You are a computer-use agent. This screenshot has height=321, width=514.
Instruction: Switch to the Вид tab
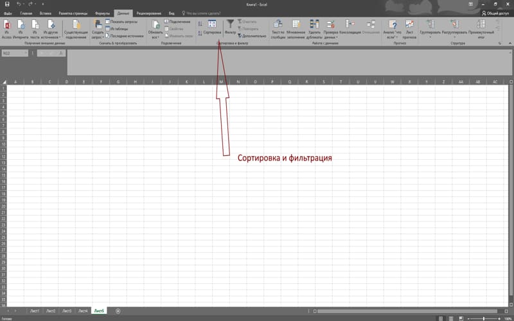coord(172,13)
